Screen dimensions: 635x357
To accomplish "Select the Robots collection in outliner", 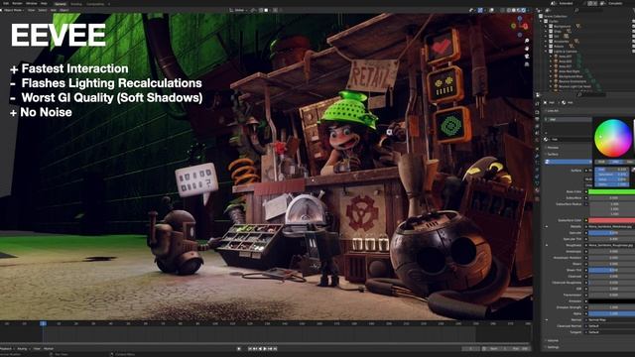I will point(560,47).
